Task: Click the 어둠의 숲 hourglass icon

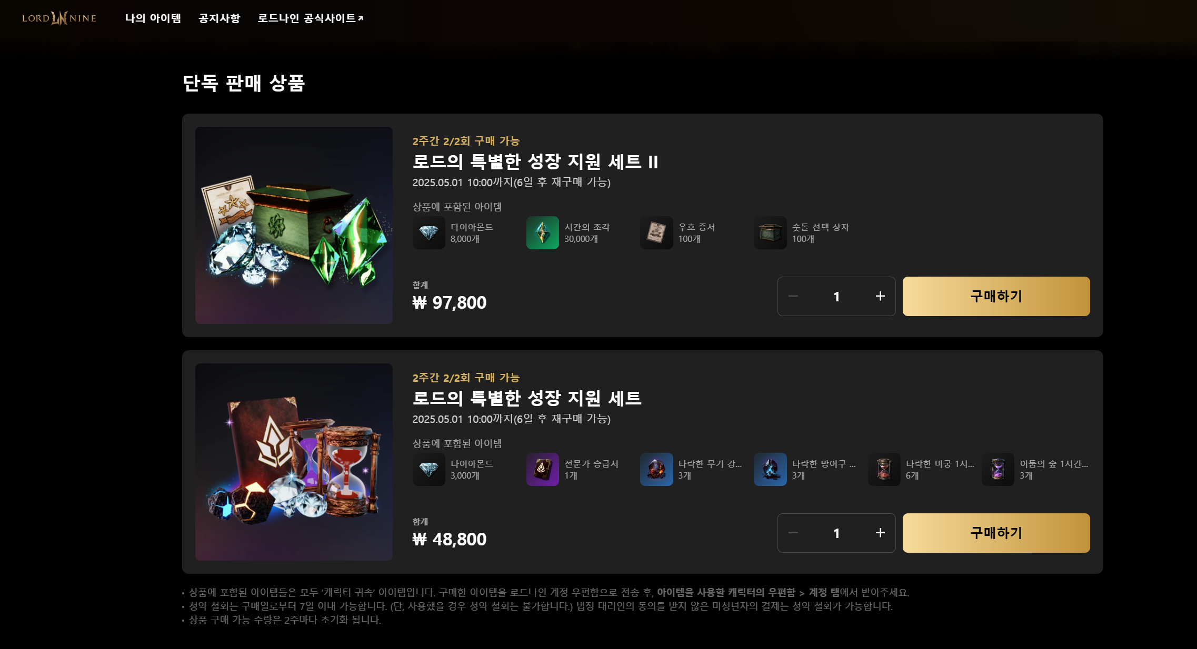Action: tap(998, 469)
